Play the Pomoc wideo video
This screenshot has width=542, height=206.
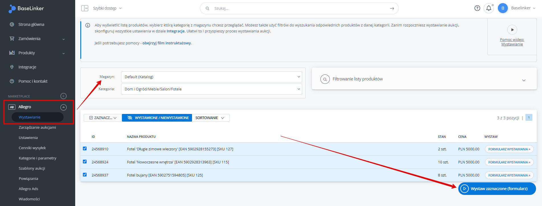[512, 30]
